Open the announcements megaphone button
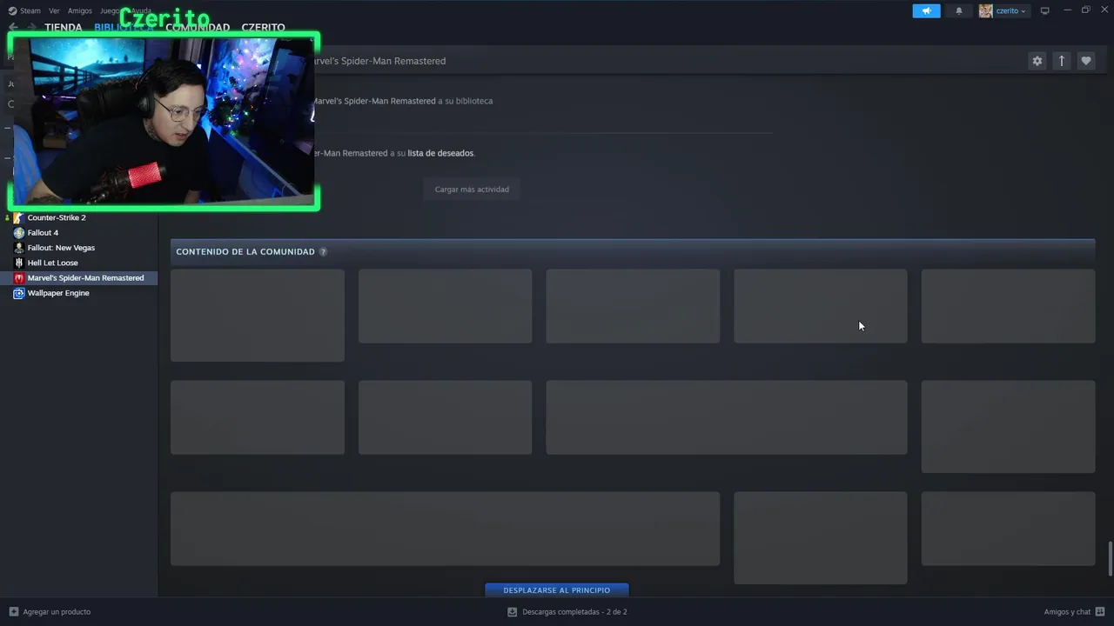Viewport: 1114px width, 626px height. (926, 10)
